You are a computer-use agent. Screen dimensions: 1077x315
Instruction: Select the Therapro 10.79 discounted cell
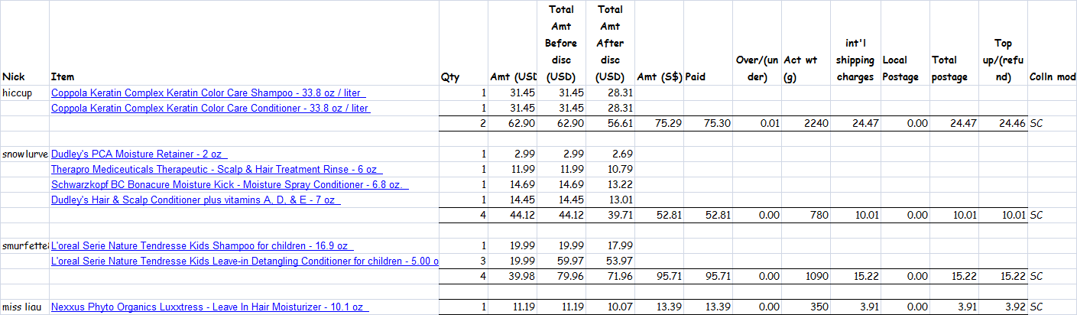(610, 169)
